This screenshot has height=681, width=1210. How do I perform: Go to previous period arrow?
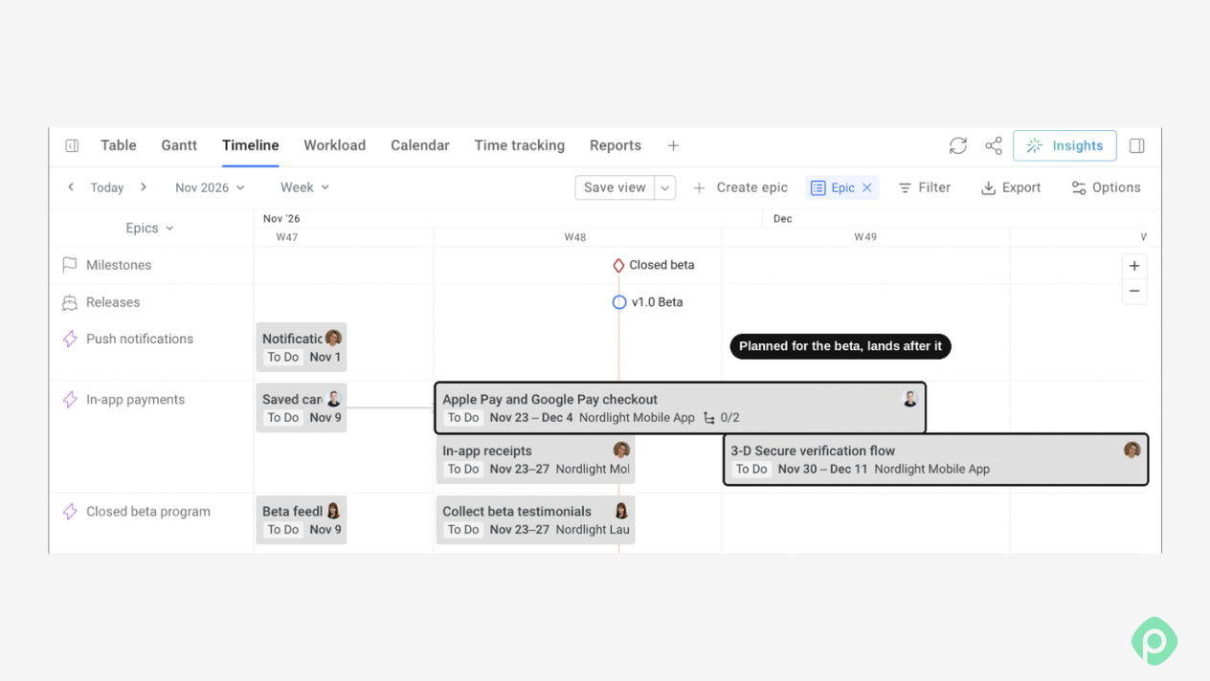point(71,187)
